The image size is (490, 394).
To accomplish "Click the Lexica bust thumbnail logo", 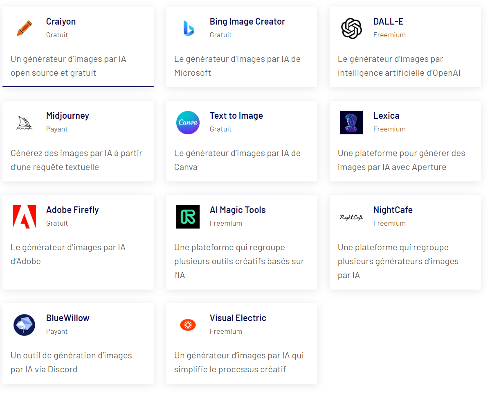I will (352, 123).
